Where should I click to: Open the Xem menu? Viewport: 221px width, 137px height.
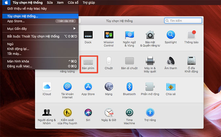coord(60,3)
